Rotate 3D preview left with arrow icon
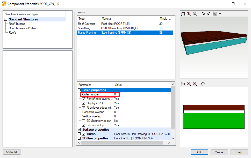The height and width of the screenshot is (158, 251). (x=203, y=14)
